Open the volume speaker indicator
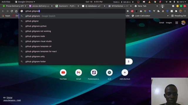The image size is (188, 105). (170, 2)
